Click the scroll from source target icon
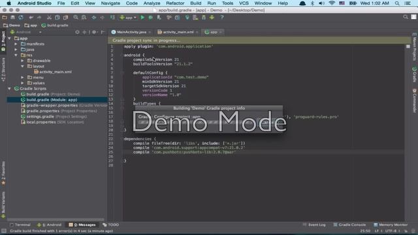418x235 pixels. (x=77, y=32)
